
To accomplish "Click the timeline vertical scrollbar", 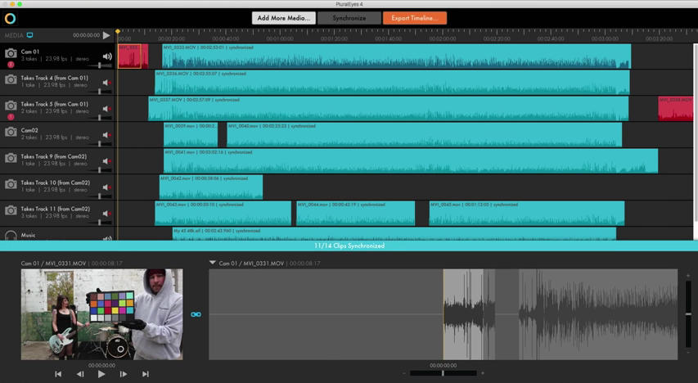I will [696, 136].
